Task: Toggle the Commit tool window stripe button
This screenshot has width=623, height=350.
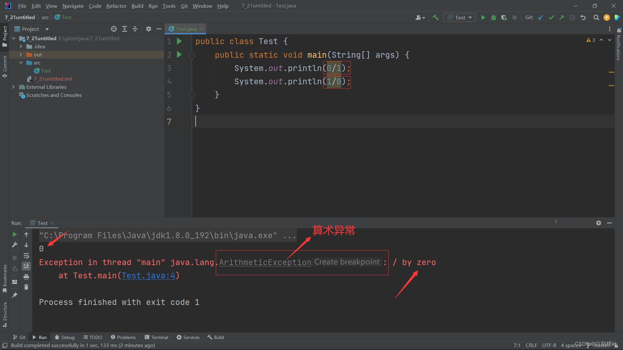Action: [5, 66]
